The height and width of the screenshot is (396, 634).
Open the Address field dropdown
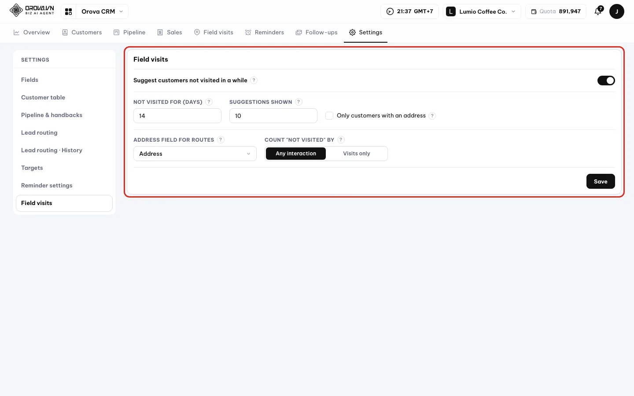click(x=195, y=154)
